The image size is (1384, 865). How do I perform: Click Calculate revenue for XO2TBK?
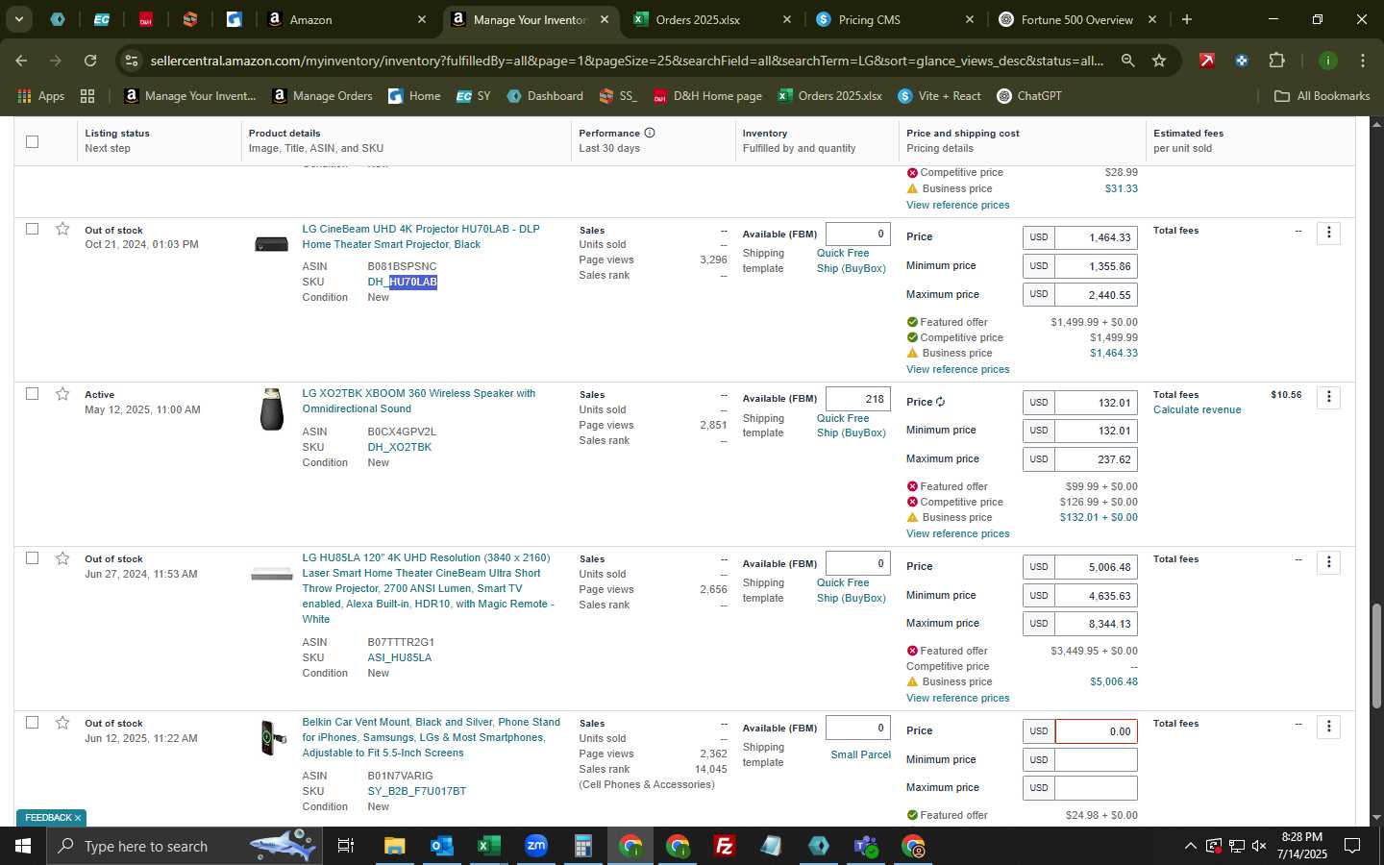pos(1197,409)
